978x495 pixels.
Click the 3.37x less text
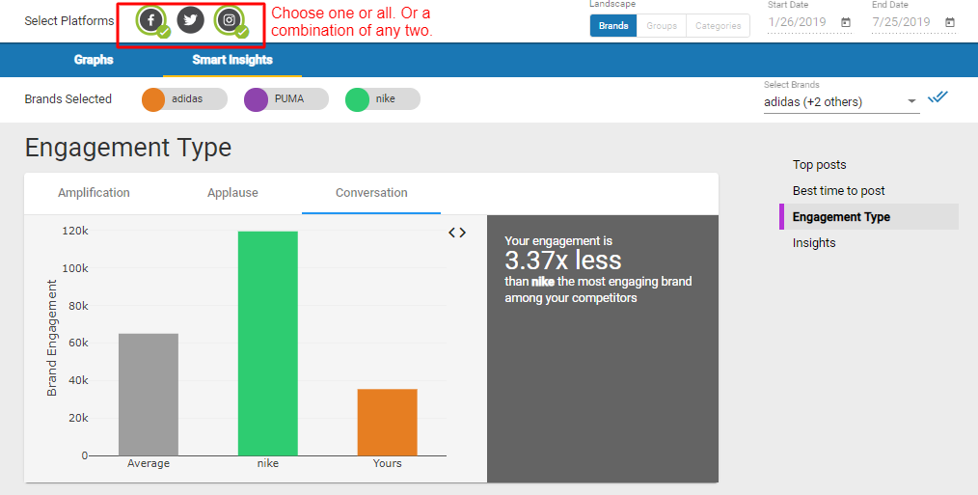click(562, 261)
